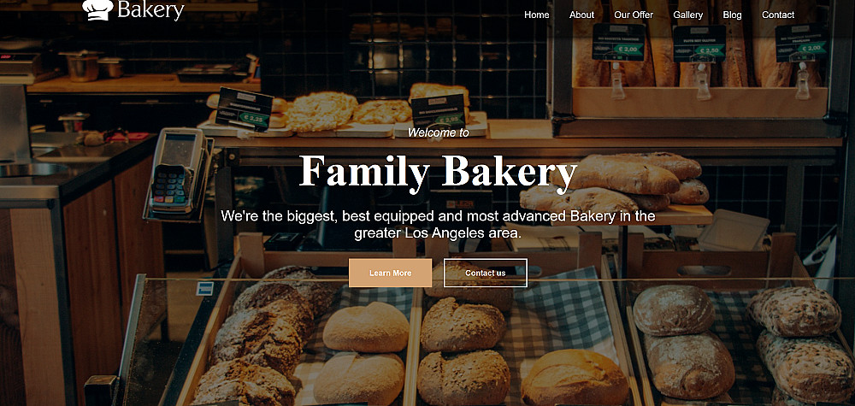This screenshot has width=855, height=406.
Task: Click the steel pot on back counter
Action: pyautogui.click(x=82, y=67)
